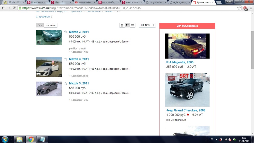Click the gold KIA Magentis photo
254x143 pixels.
187,46
